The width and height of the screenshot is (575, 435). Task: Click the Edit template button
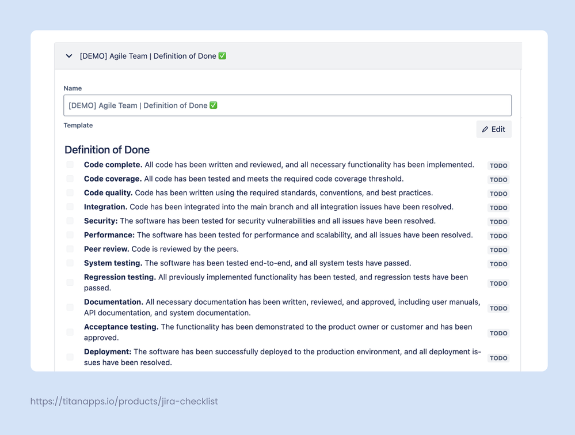tap(493, 129)
